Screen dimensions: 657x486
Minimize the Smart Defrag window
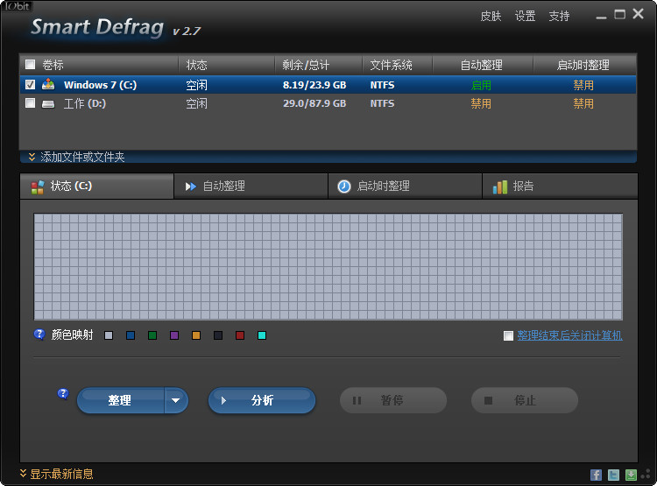point(601,17)
